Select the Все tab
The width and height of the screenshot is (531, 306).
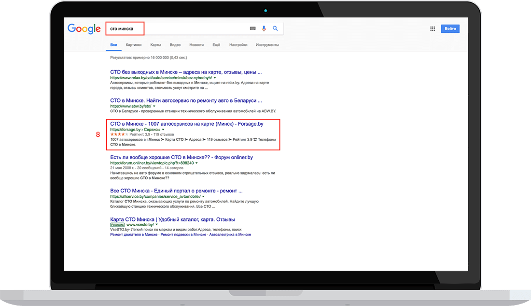pos(113,45)
